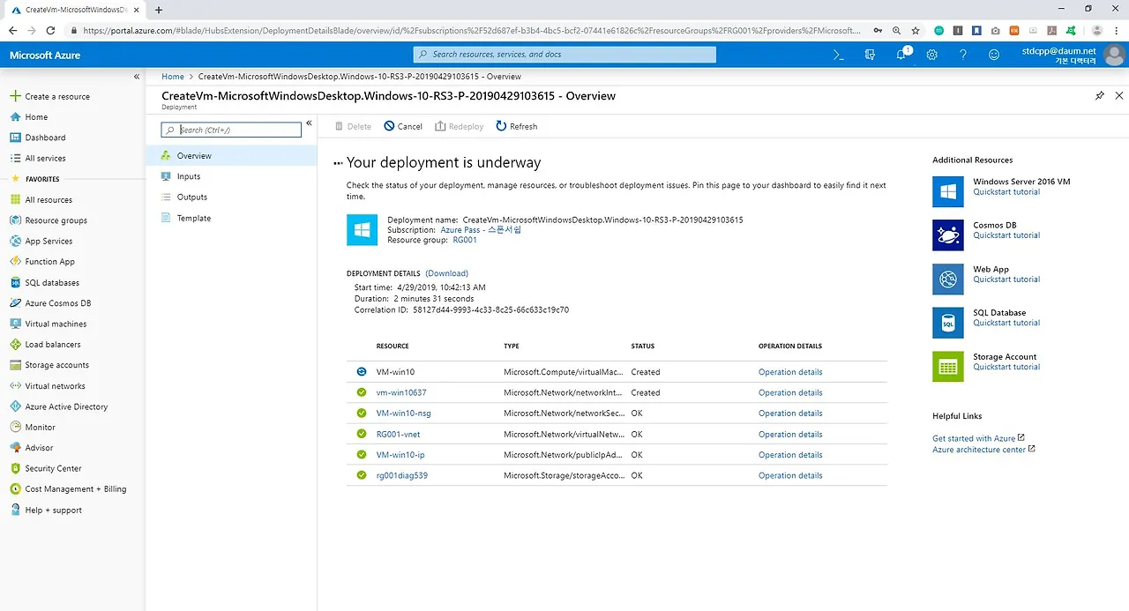1129x611 pixels.
Task: Open feedback smiley icon
Action: point(994,55)
